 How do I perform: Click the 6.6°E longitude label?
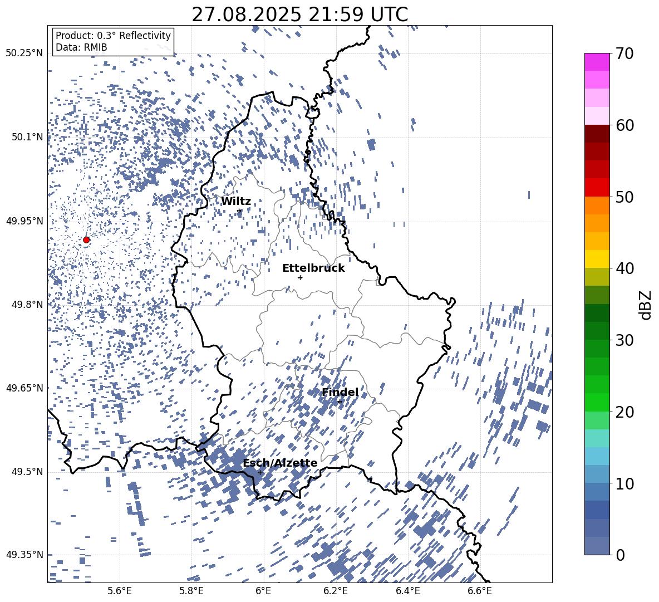[480, 591]
